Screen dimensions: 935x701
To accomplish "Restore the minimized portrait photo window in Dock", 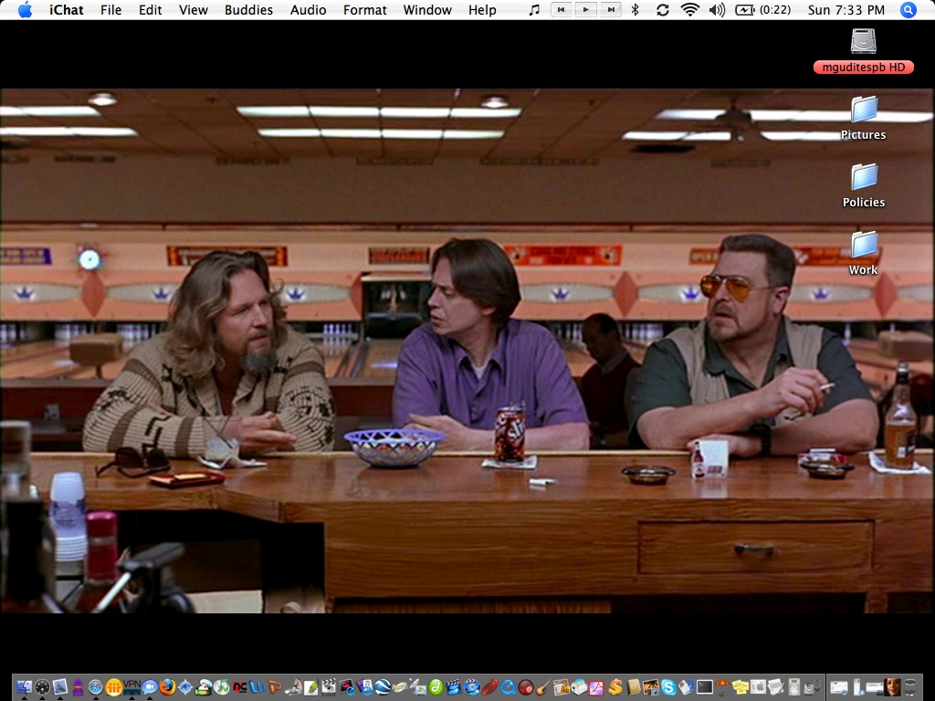I will click(892, 686).
